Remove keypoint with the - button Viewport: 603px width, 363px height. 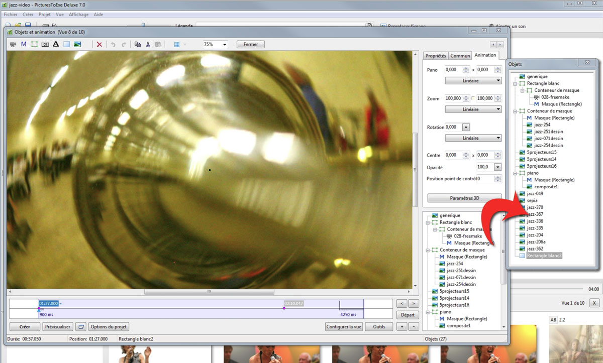[414, 327]
